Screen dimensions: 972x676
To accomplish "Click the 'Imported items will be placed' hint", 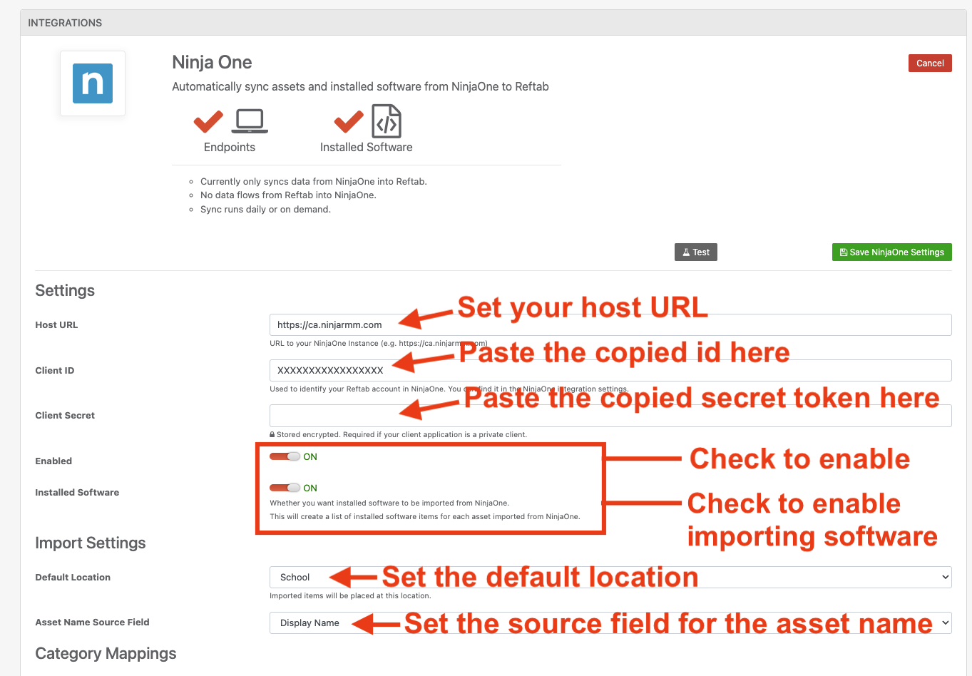I will point(350,595).
